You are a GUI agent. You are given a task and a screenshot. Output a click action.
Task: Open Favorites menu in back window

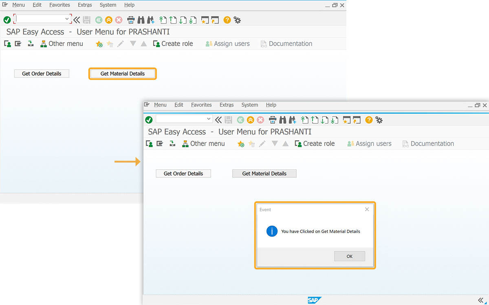coord(59,5)
